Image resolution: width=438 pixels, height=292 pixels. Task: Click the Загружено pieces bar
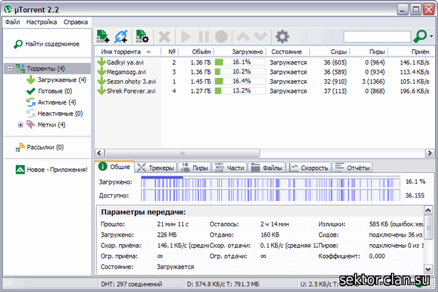[270, 182]
